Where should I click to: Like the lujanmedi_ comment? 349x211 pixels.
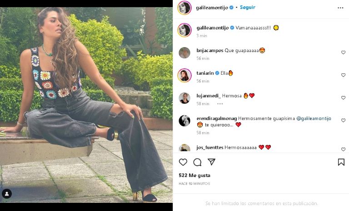(x=343, y=98)
